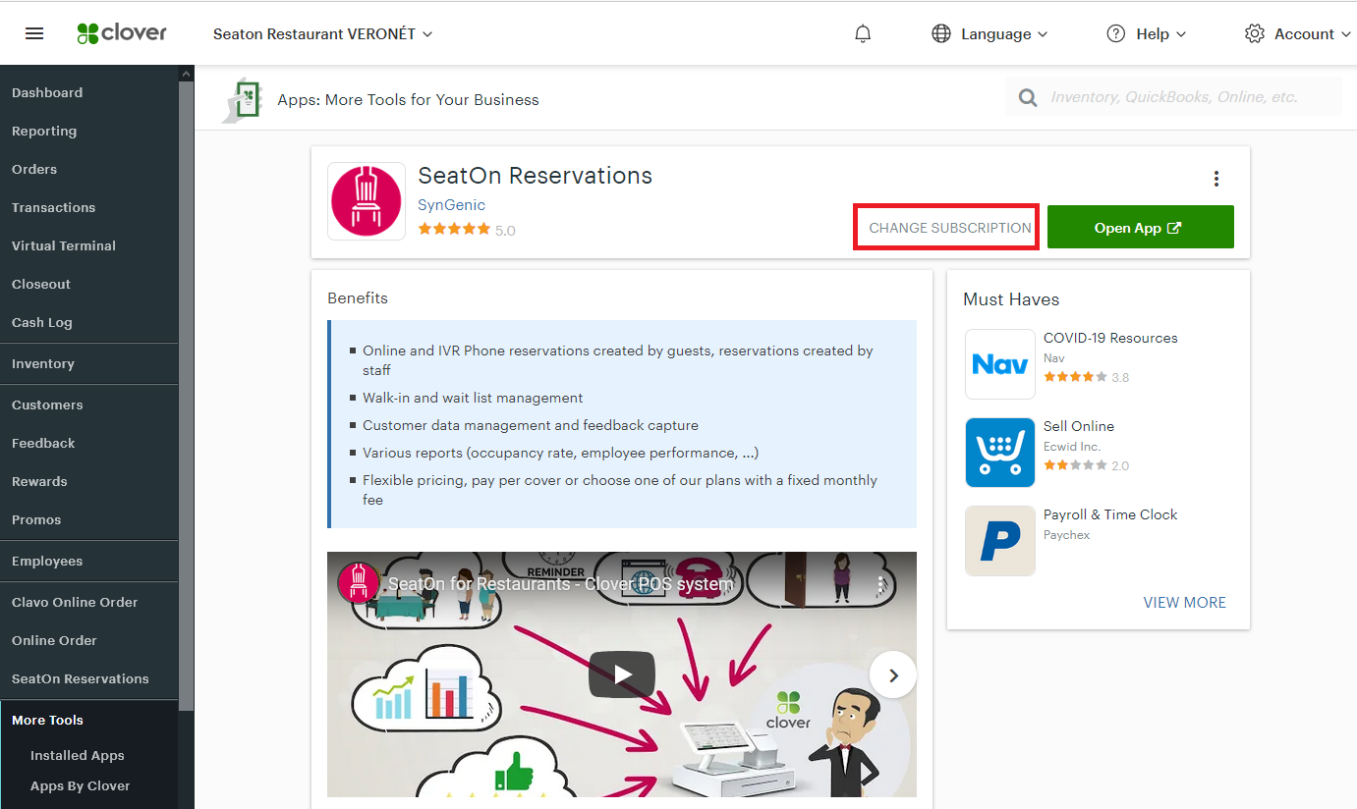1357x809 pixels.
Task: Click the SeatOn Reservations app icon
Action: coord(367,201)
